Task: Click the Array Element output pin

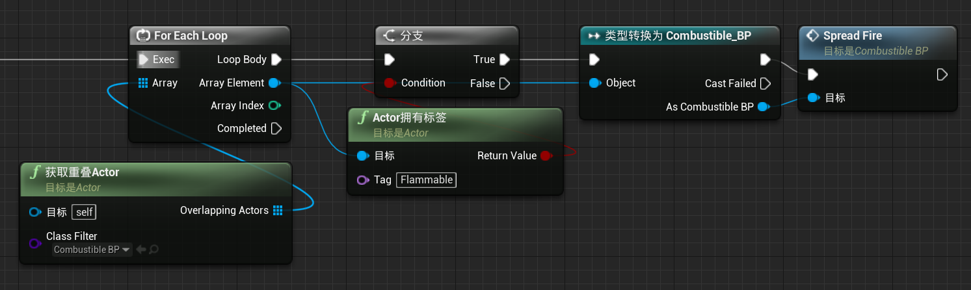Action: [274, 83]
